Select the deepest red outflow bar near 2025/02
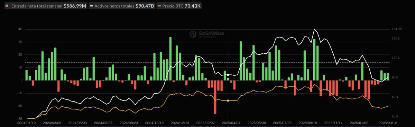Image resolution: width=415 pixels, height=127 pixels. tap(215, 97)
